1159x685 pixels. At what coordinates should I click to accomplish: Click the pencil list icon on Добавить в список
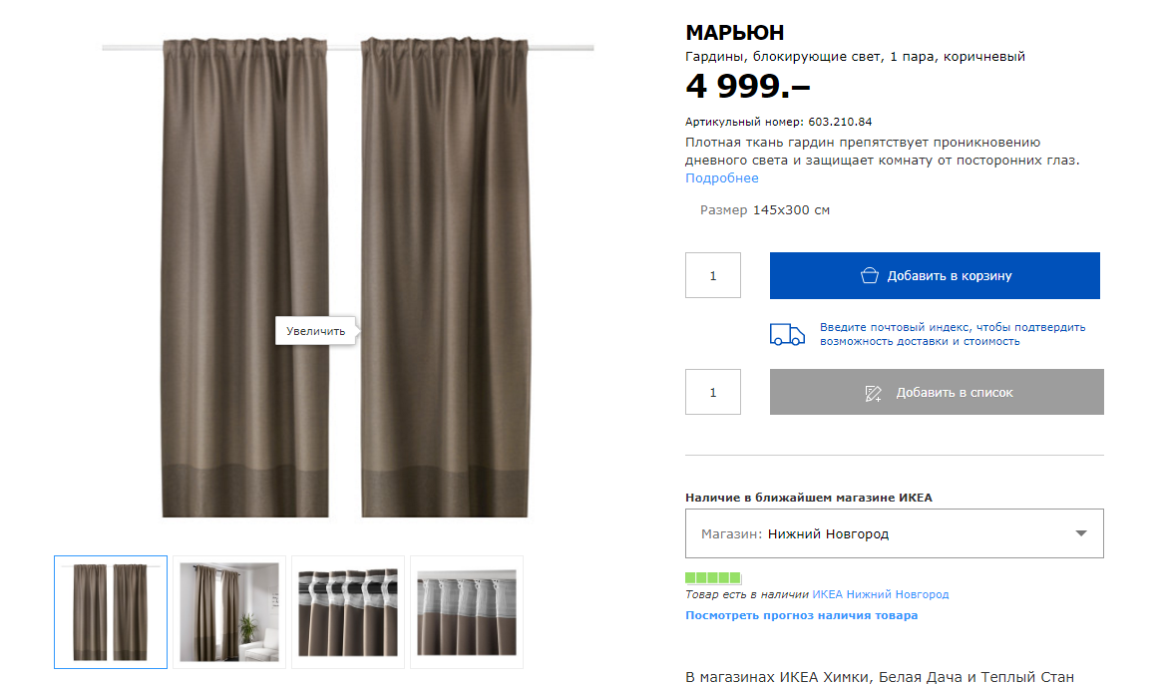(x=873, y=393)
